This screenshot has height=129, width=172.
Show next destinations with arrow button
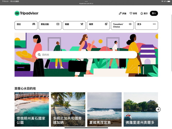pyautogui.click(x=158, y=110)
